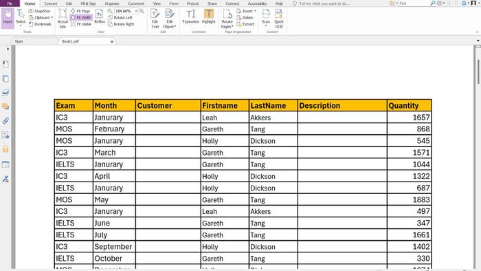Zoom in with the plus magnifier
The height and width of the screenshot is (271, 481).
click(x=142, y=11)
